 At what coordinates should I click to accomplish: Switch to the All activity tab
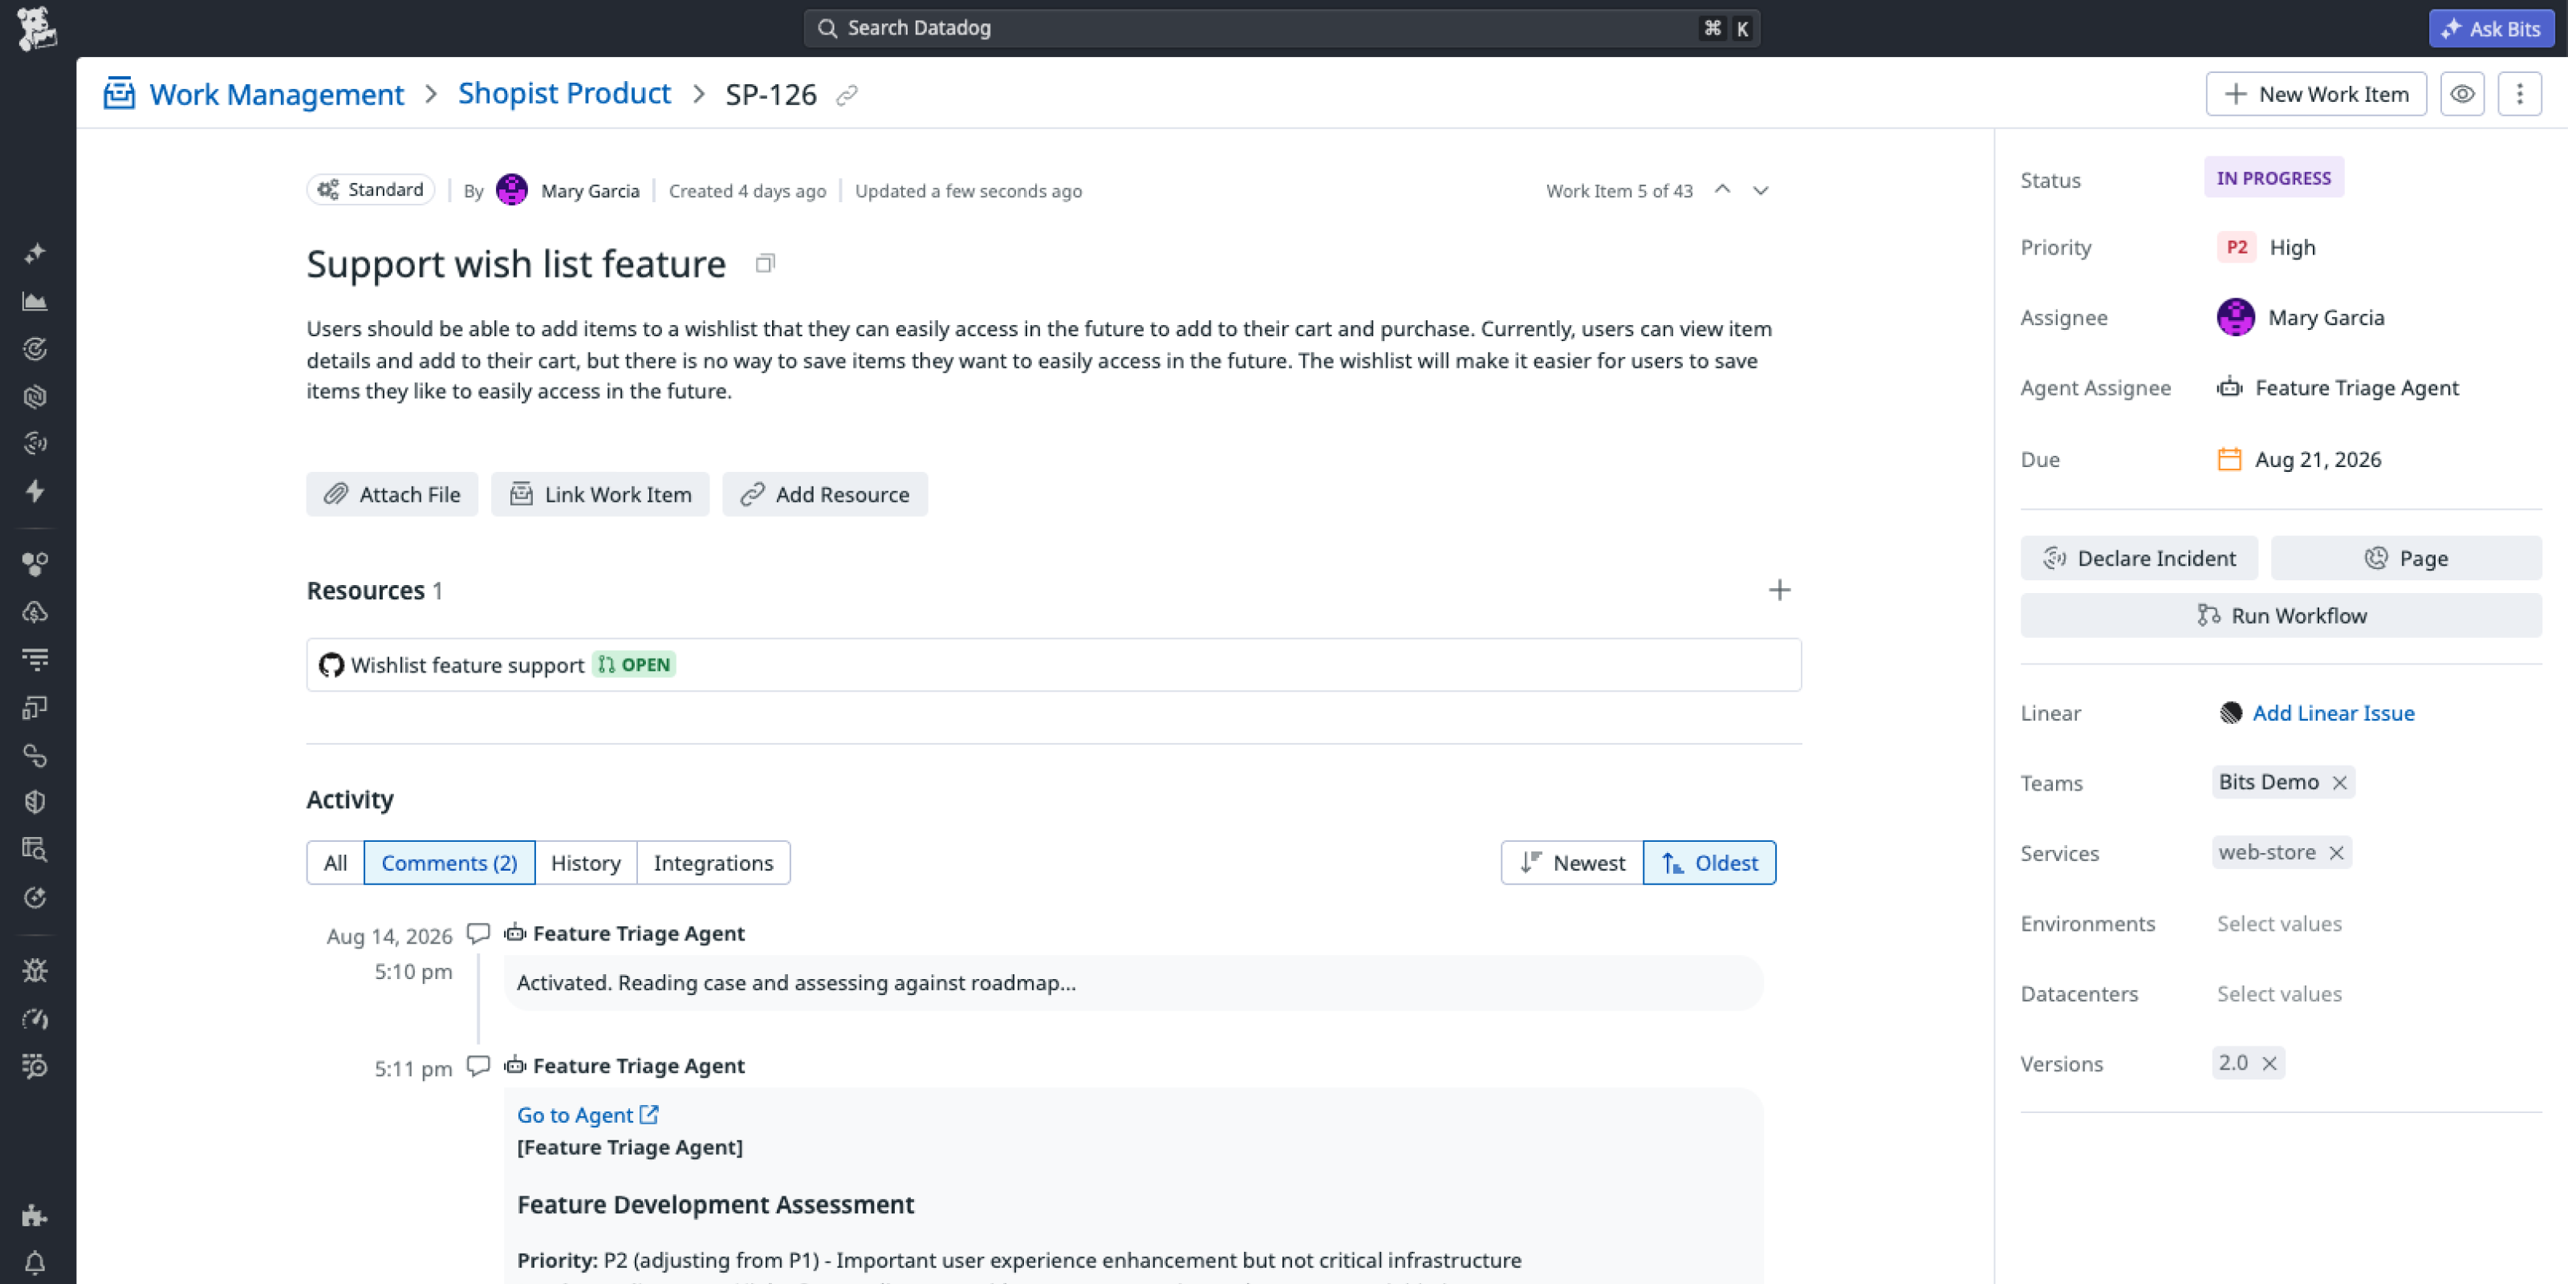[x=335, y=863]
